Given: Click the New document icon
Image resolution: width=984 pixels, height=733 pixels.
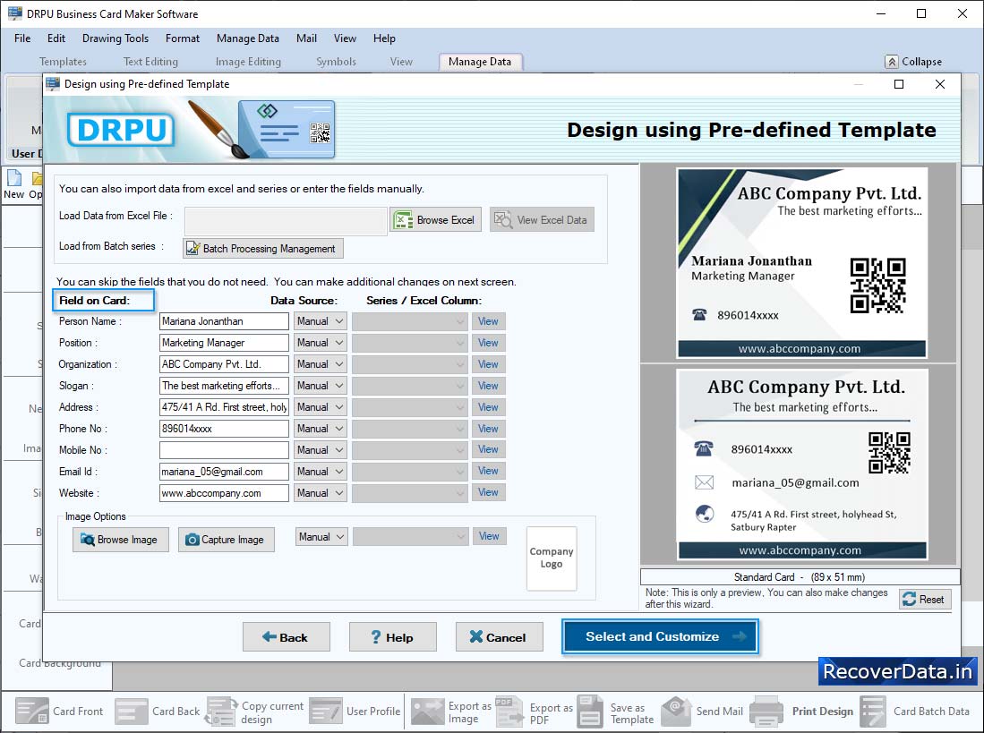Looking at the screenshot, I should click(13, 178).
